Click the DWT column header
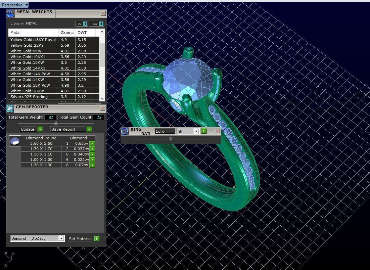 click(86, 33)
